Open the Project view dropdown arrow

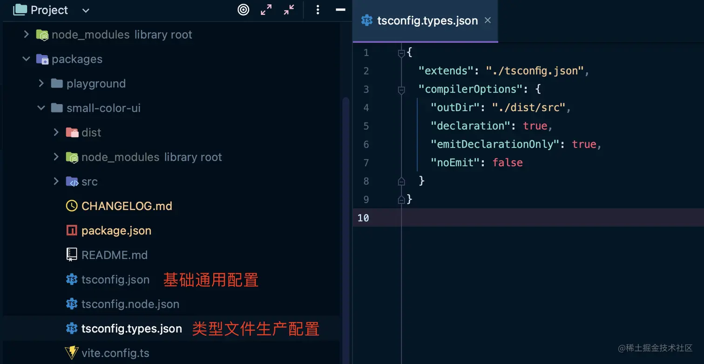(x=86, y=10)
